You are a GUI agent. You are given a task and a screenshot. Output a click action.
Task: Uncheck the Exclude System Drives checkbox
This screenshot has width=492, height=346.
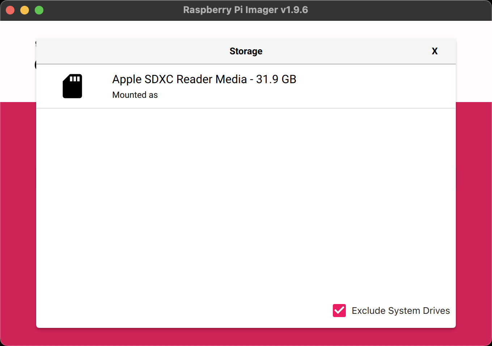339,311
